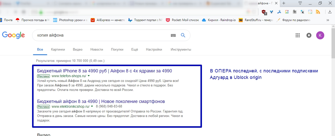Click the K-plus extension icon

coord(302,12)
